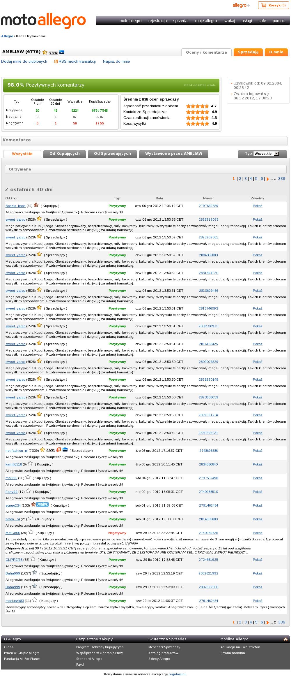
Task: Click the 'o mnie' badge beside AMELIAW
Action: (x=53, y=53)
